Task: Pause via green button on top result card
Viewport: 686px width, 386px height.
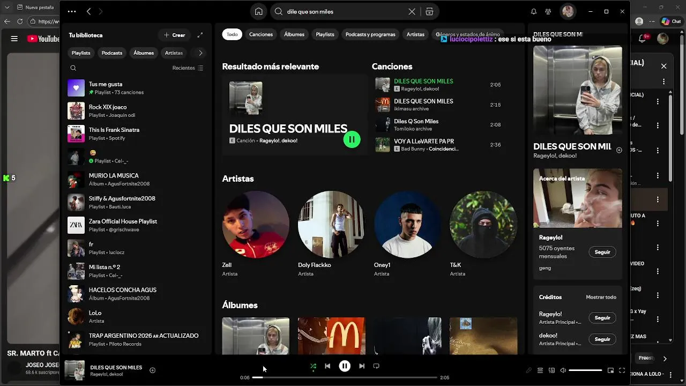Action: pos(352,139)
